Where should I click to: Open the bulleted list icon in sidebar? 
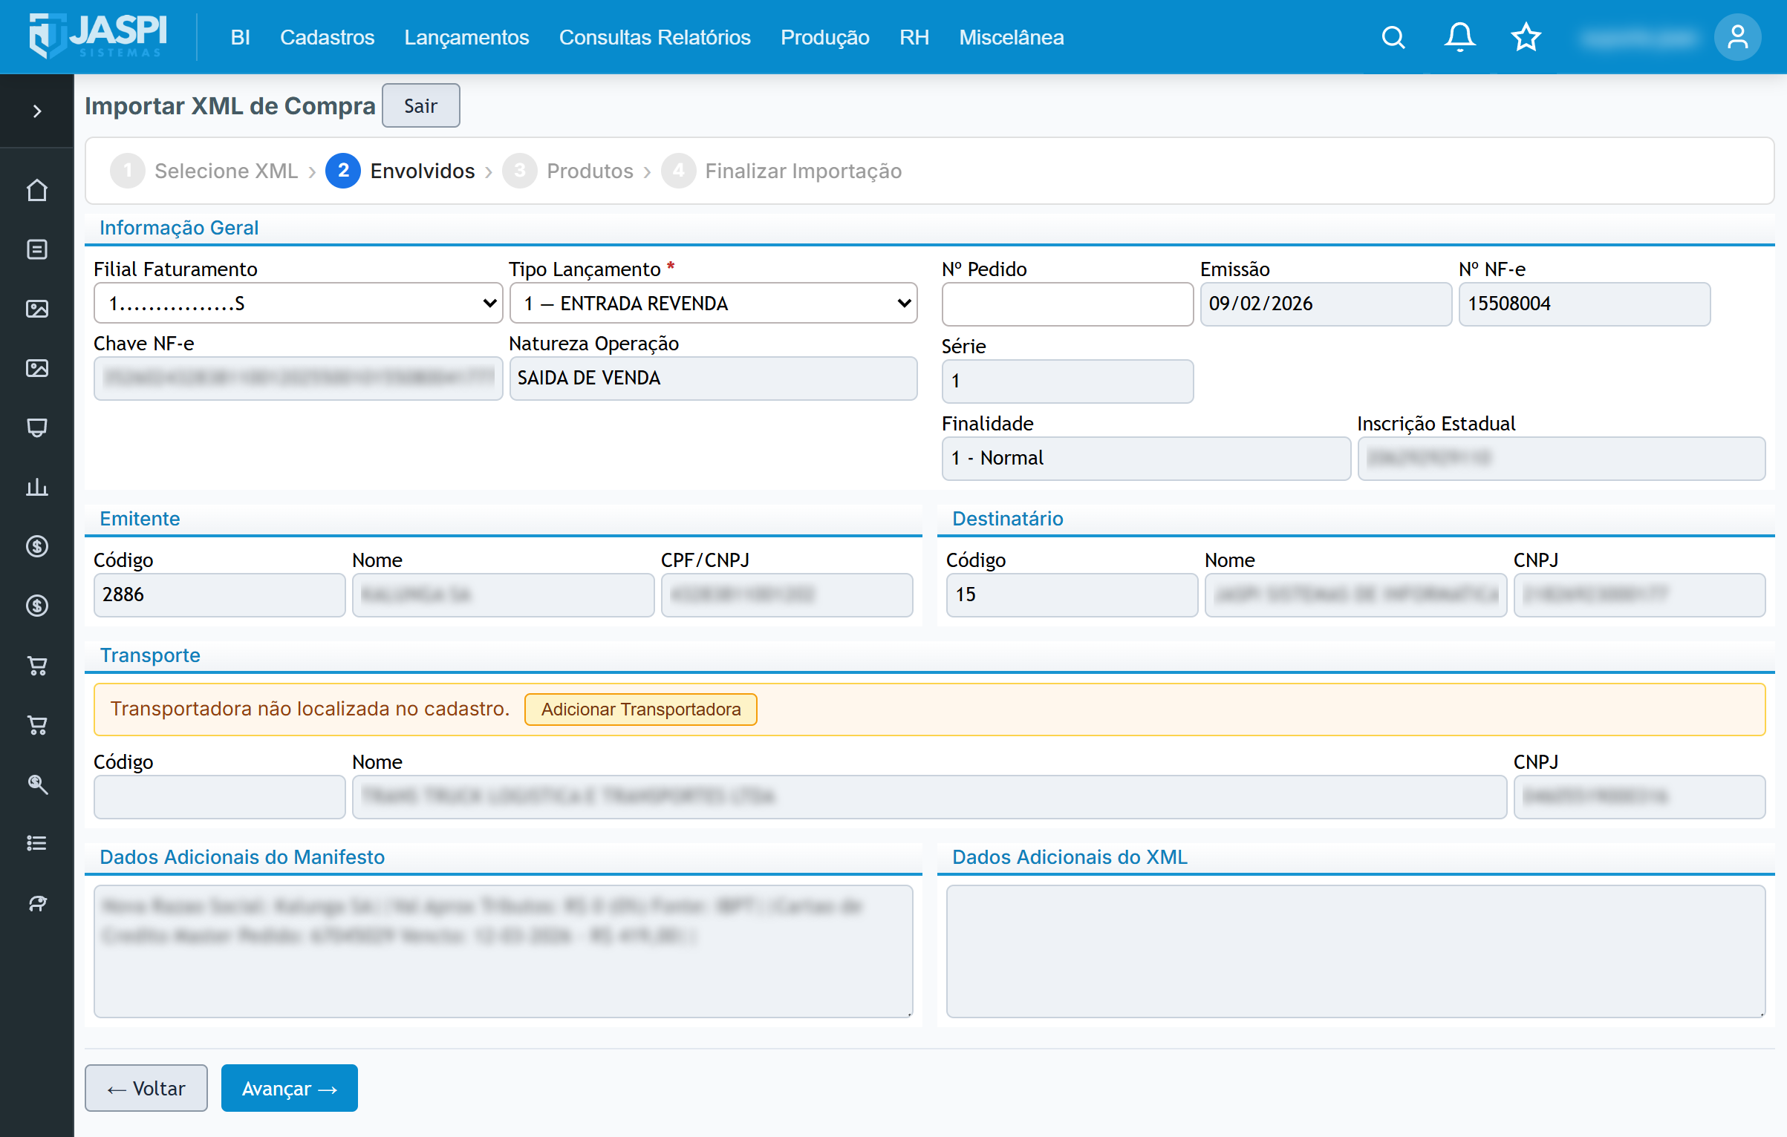click(37, 844)
